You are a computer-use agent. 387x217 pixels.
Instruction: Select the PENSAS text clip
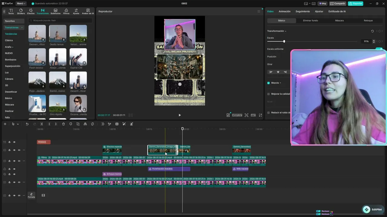pyautogui.click(x=44, y=142)
